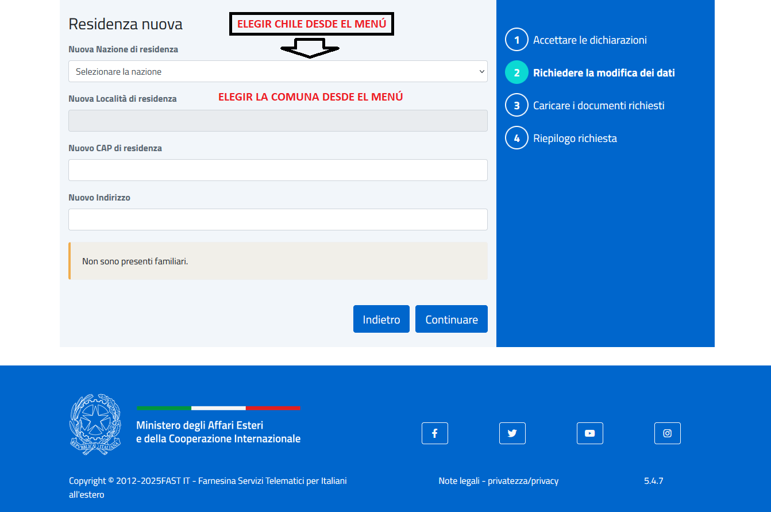Click the Italian Republic emblem logo
Screen dimensions: 771x512
(95, 425)
